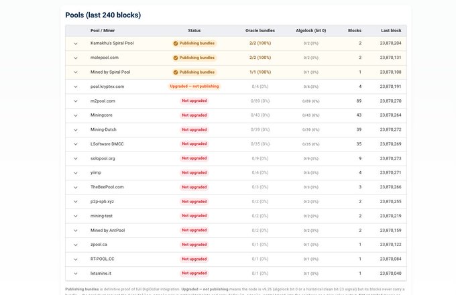The image size is (456, 295).
Task: Click Publishing bundles badge for molepool.com
Action: point(194,58)
